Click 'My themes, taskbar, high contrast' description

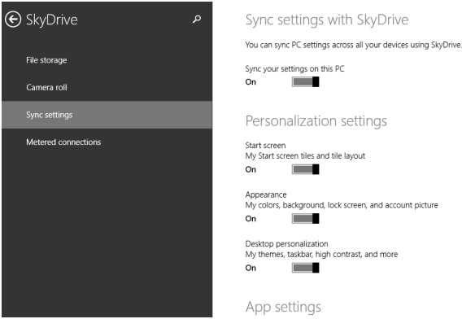click(321, 255)
